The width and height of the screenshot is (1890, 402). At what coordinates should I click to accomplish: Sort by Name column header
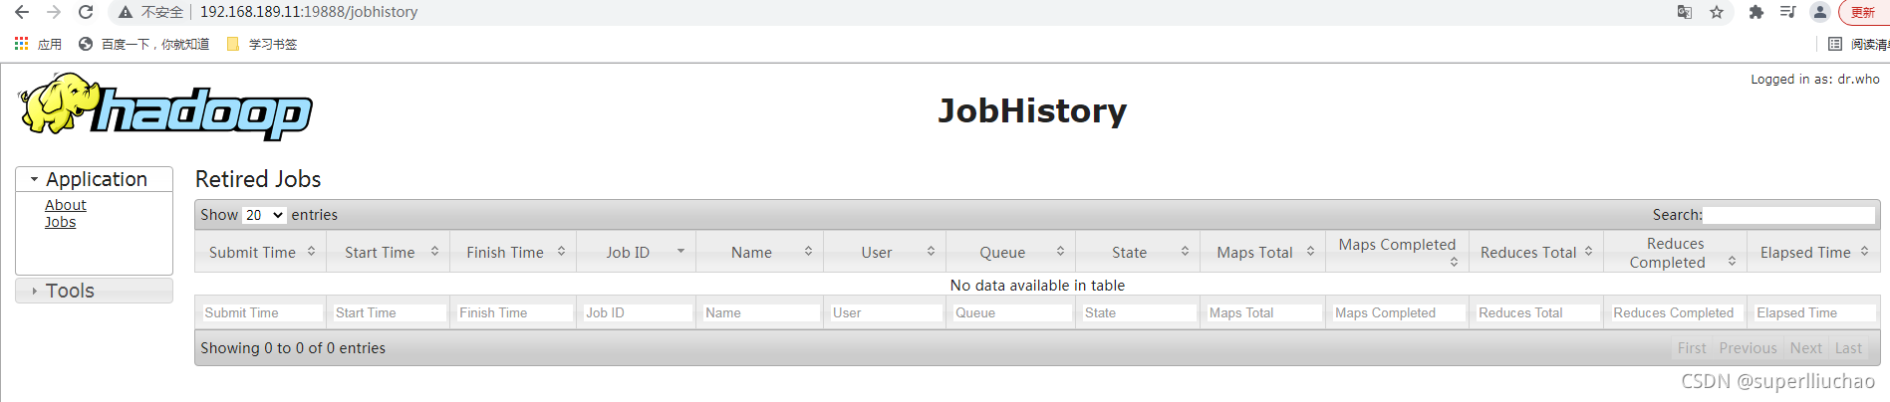pyautogui.click(x=760, y=253)
